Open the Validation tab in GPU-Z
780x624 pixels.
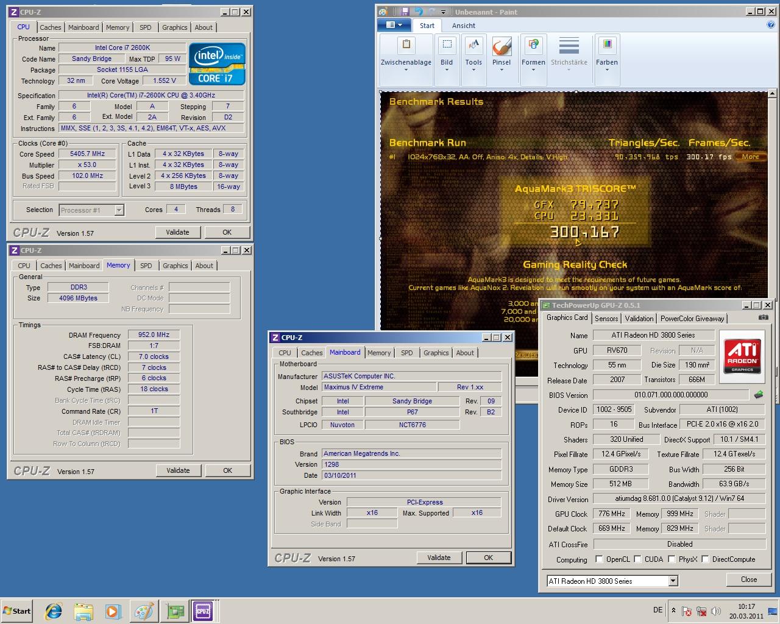(639, 318)
